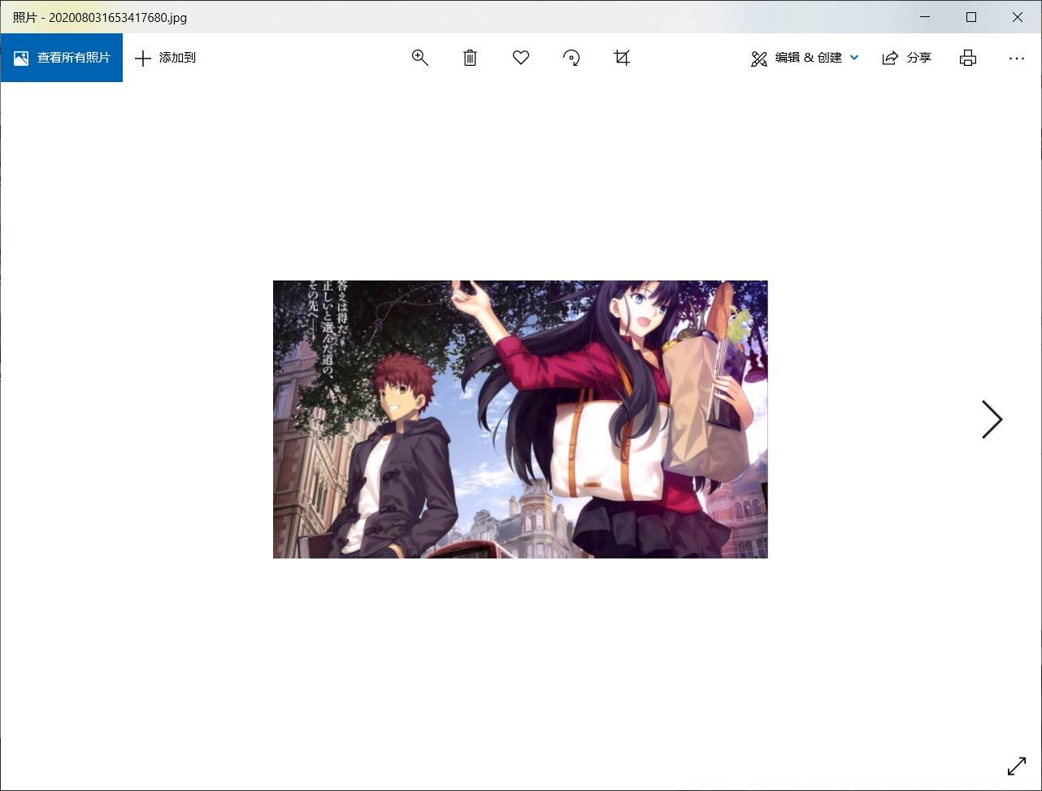The width and height of the screenshot is (1042, 791).
Task: Close the Photos window
Action: click(1018, 17)
